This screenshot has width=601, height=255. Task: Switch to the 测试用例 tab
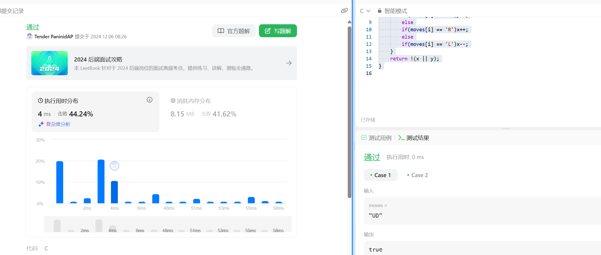pos(377,138)
